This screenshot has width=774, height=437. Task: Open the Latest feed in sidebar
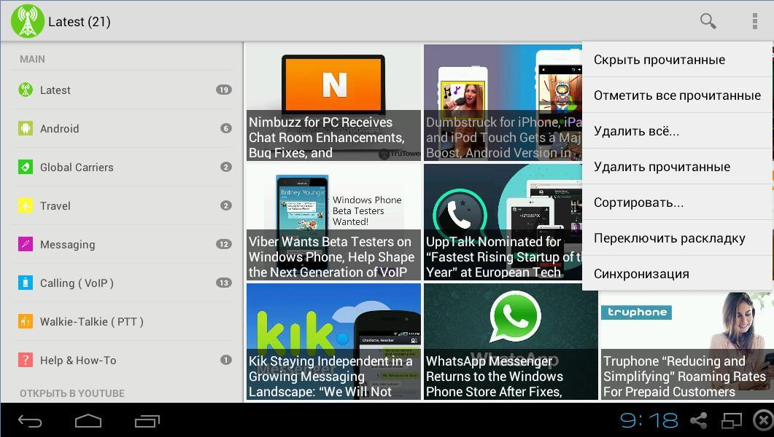click(123, 90)
